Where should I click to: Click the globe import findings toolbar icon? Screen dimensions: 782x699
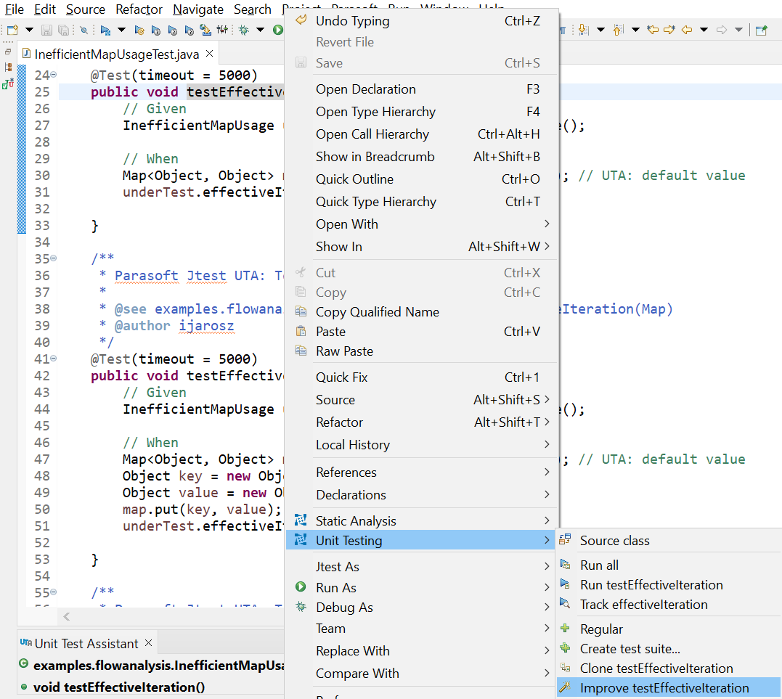205,30
